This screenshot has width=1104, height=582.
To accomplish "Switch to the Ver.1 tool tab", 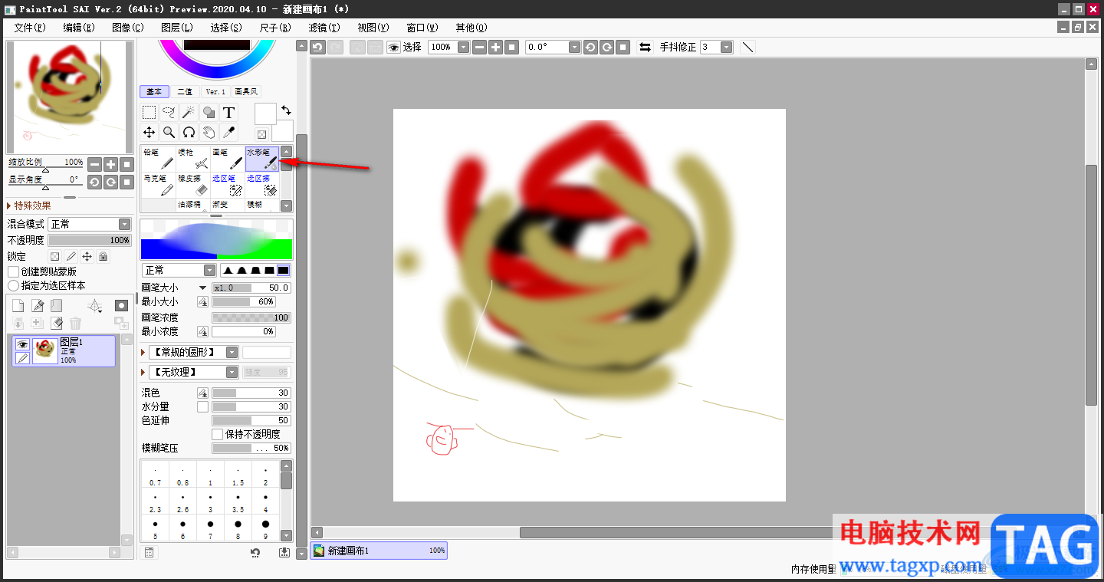I will click(x=215, y=91).
